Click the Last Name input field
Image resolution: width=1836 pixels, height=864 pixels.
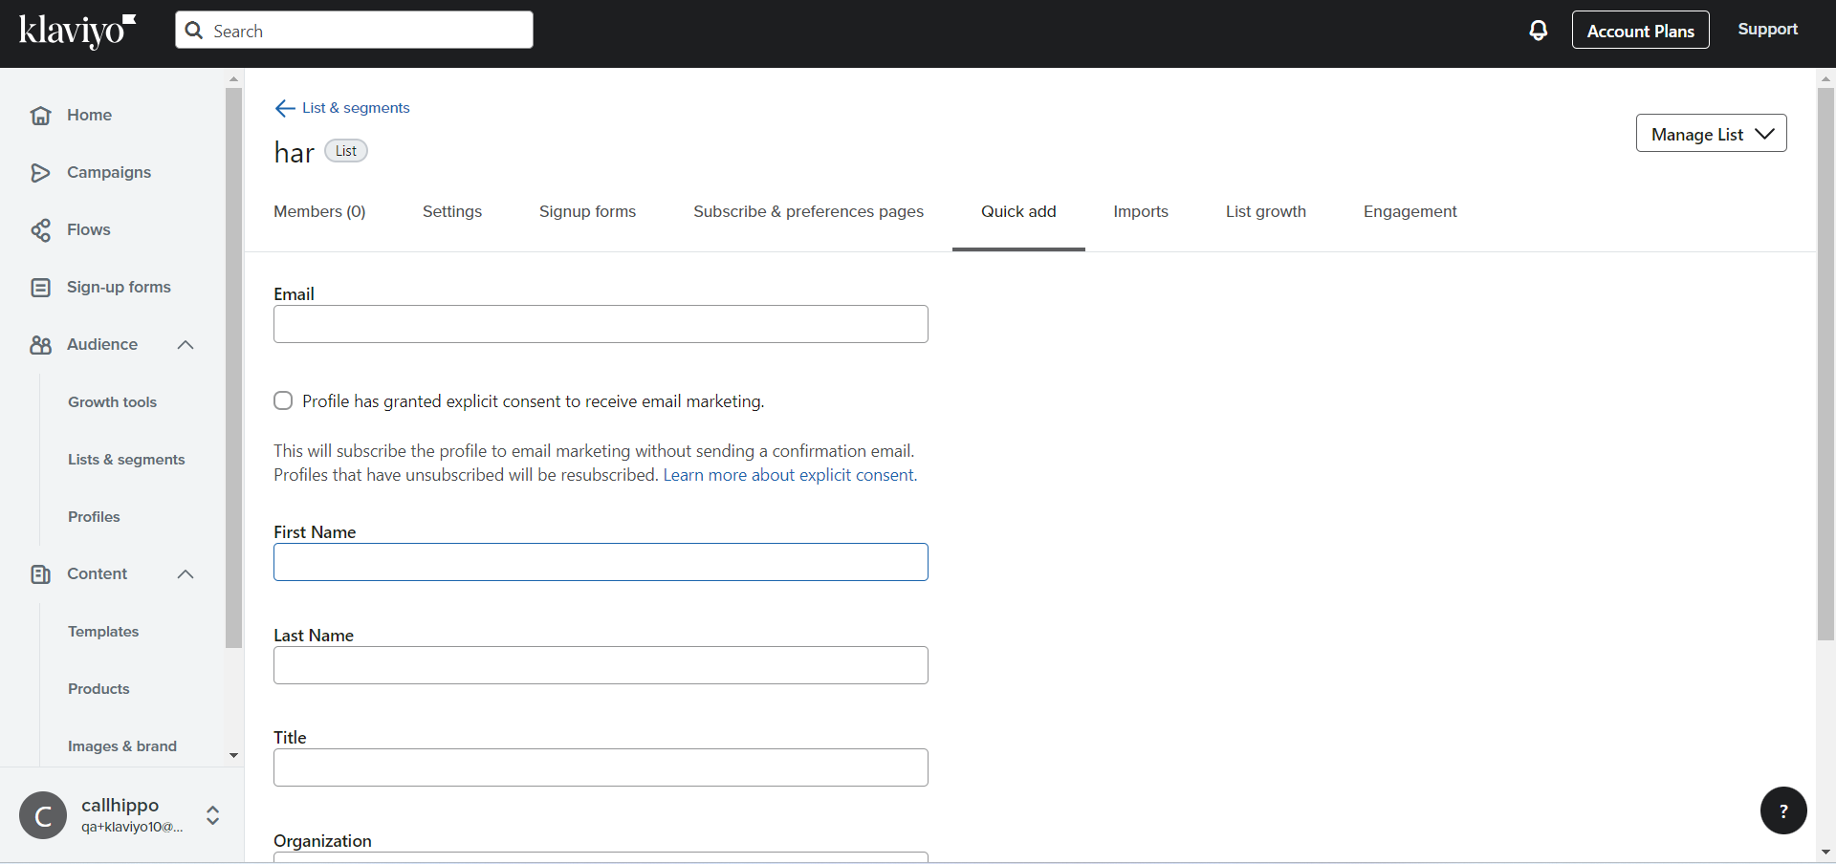(x=601, y=665)
